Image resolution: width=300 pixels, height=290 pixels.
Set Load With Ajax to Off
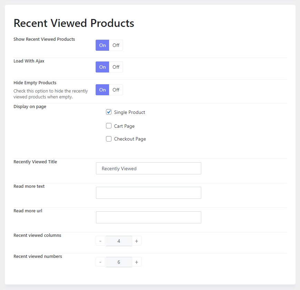(x=116, y=67)
